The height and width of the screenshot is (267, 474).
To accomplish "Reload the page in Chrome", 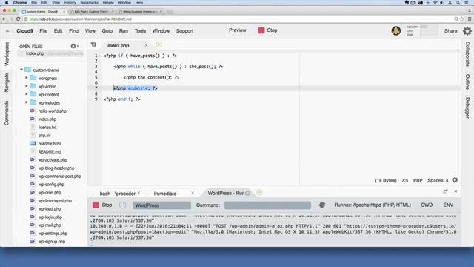I will (x=18, y=19).
